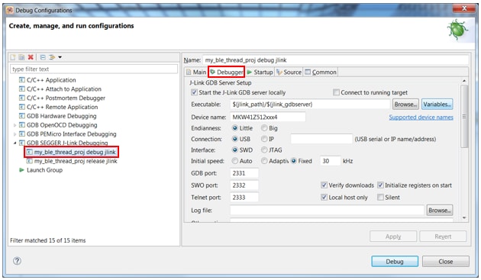This screenshot has height=280, width=481.
Task: Click the help question mark icon
Action: [17, 261]
